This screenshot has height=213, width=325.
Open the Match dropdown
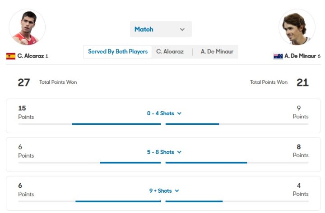(160, 29)
